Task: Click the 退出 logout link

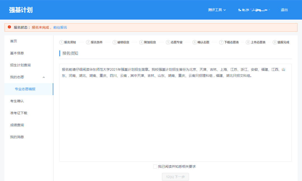Action: (284, 10)
